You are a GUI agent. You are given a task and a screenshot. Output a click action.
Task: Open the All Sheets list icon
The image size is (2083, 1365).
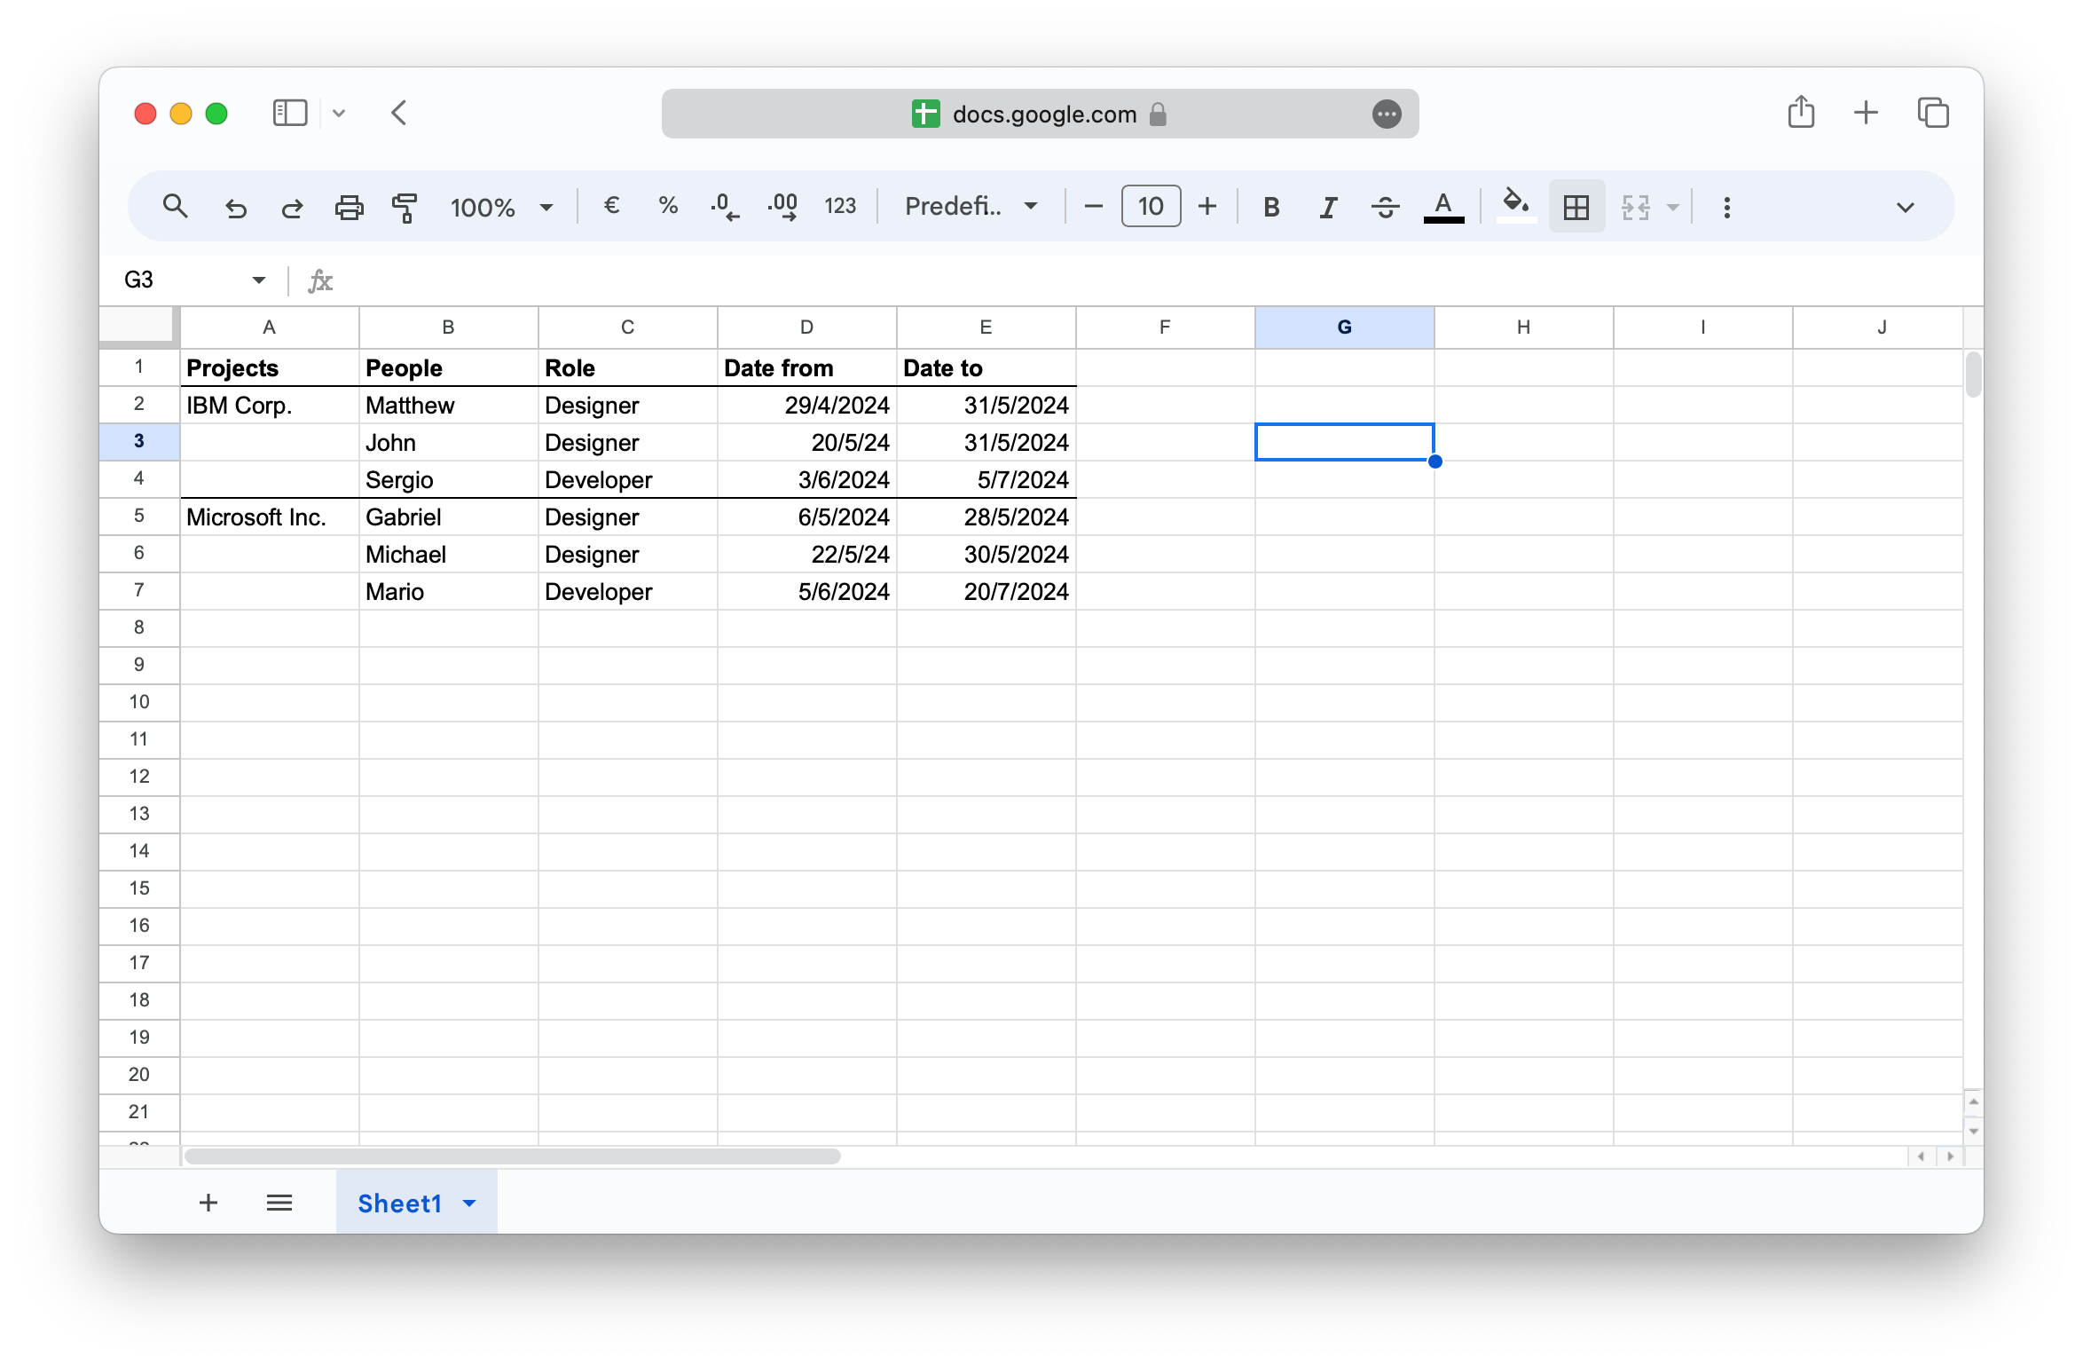(x=279, y=1203)
